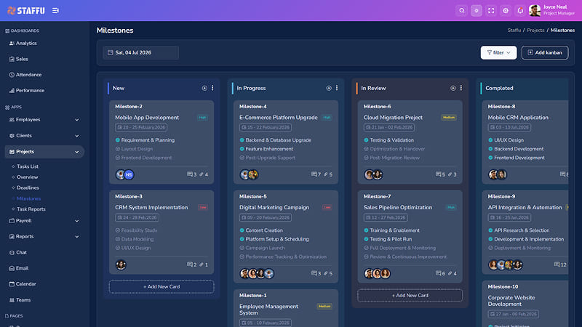Screen dimensions: 582x327
Task: Open the filter dropdown
Action: pos(498,52)
